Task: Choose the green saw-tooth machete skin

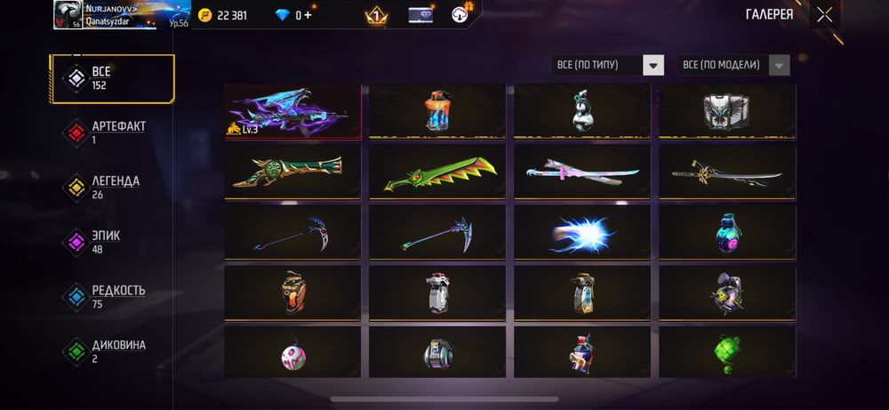Action: 437,173
